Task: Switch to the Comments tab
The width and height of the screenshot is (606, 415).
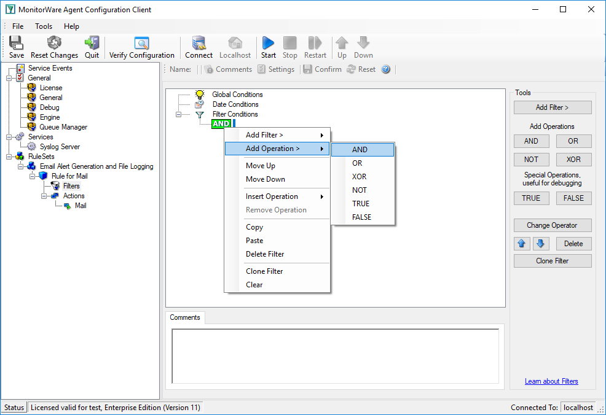Action: click(185, 317)
